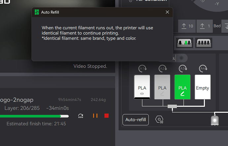Click the 'Video Stopped.' status text
This screenshot has width=228, height=146.
click(90, 66)
